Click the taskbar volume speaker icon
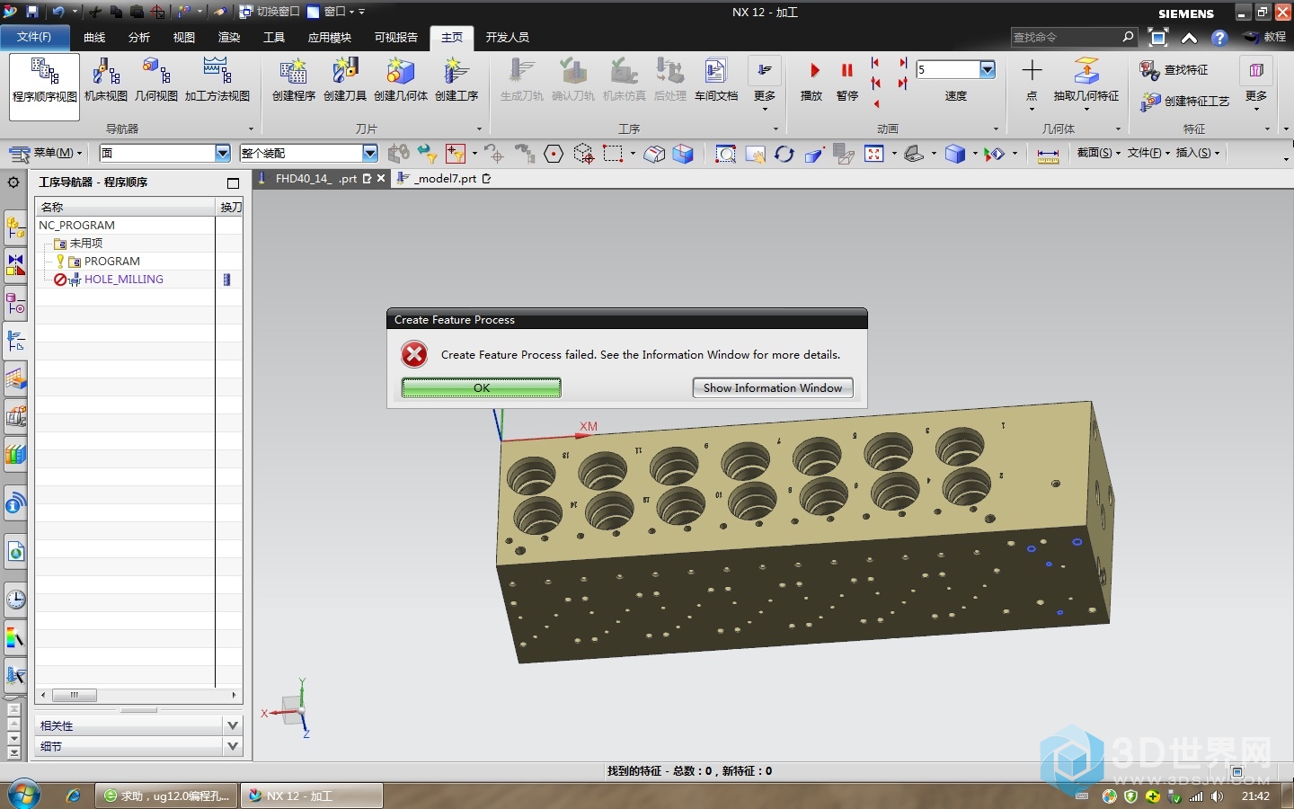The width and height of the screenshot is (1294, 809). point(1217,796)
